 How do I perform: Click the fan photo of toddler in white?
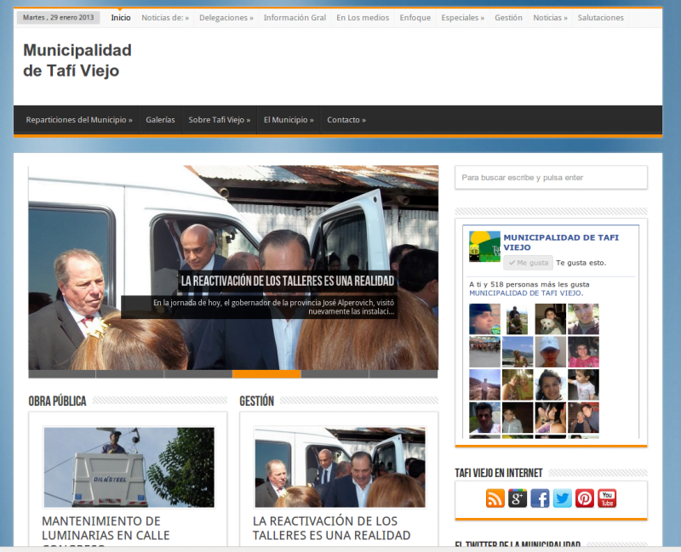pos(583,384)
